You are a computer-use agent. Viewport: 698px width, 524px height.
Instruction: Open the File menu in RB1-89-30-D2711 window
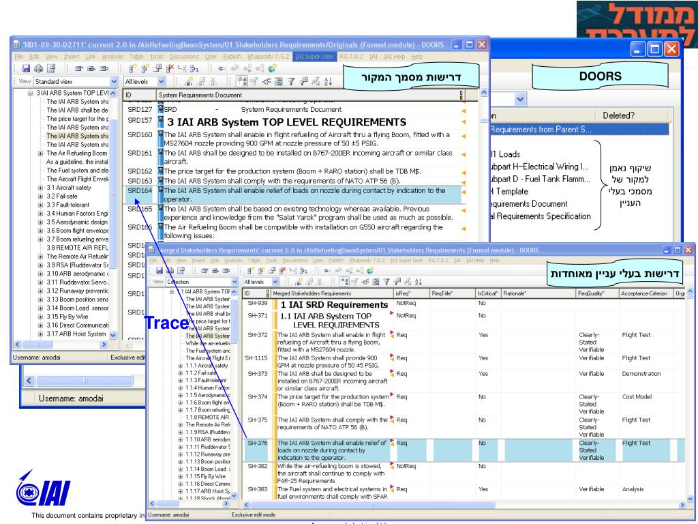pos(18,57)
